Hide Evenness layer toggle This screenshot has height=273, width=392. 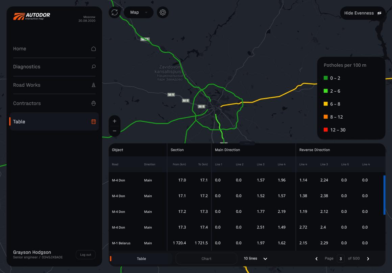(363, 13)
